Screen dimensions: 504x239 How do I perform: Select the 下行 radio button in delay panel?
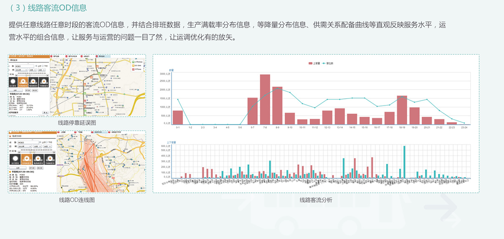43,66
